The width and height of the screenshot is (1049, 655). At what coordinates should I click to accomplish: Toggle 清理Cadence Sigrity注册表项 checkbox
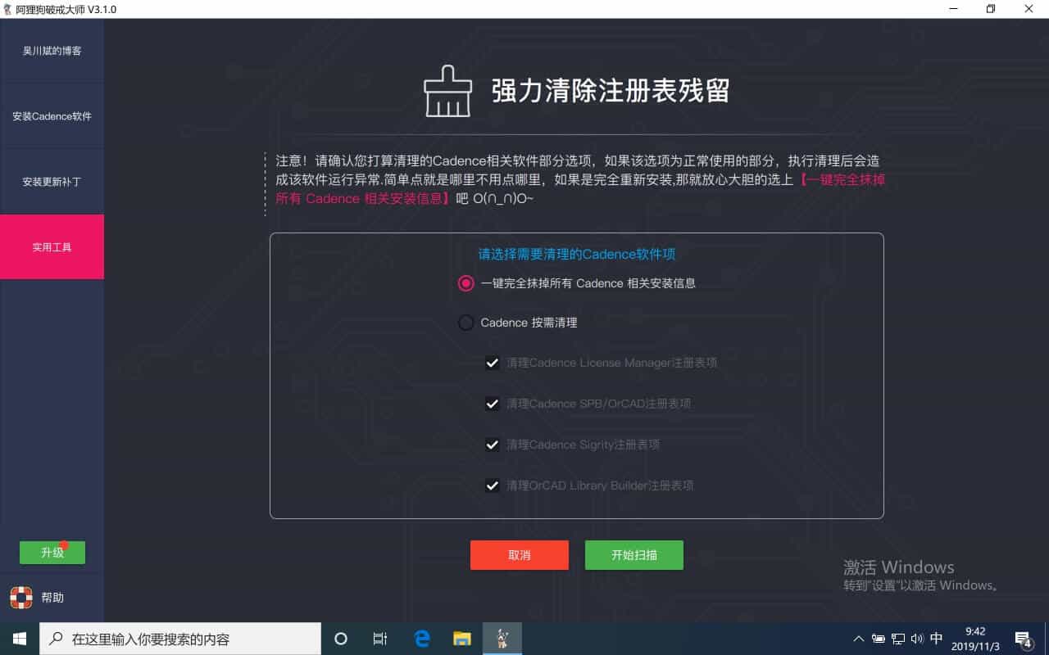(492, 445)
